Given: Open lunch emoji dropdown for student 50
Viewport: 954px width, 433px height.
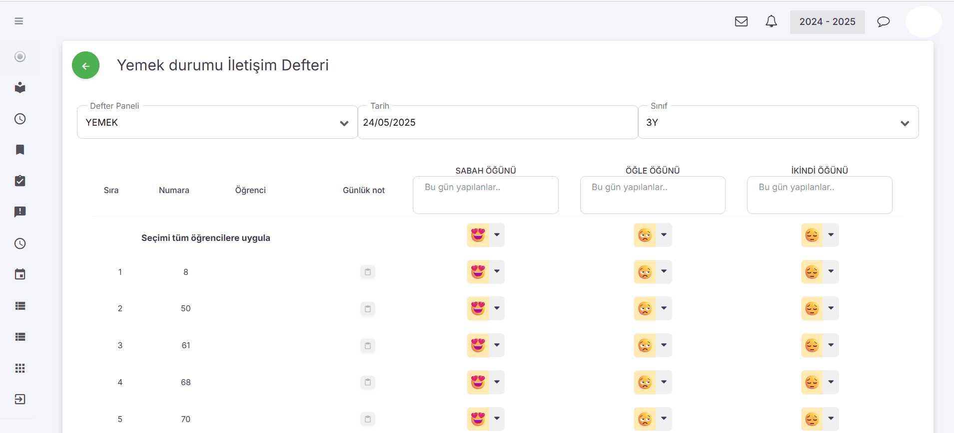Looking at the screenshot, I should (x=663, y=308).
